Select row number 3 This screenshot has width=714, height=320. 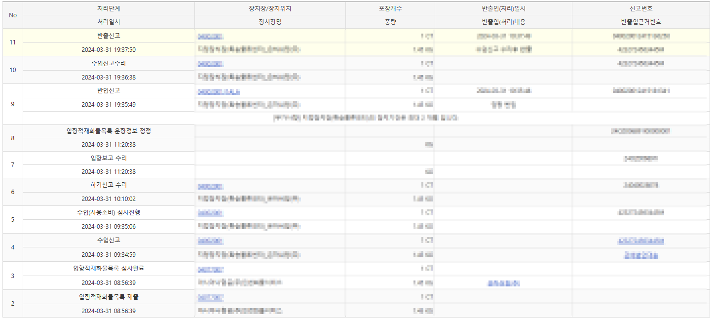[13, 276]
